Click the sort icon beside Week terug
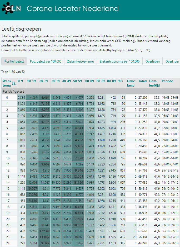 14,83
